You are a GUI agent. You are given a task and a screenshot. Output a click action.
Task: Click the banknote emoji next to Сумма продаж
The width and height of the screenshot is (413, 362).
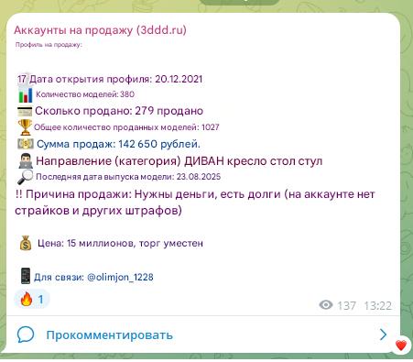pos(26,144)
